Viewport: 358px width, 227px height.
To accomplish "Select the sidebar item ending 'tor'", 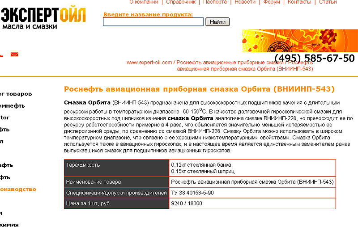I will [4, 118].
